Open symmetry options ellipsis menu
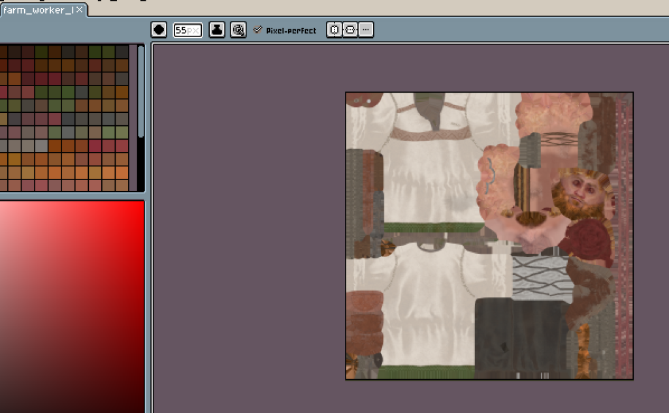Viewport: 669px width, 413px height. click(x=366, y=30)
